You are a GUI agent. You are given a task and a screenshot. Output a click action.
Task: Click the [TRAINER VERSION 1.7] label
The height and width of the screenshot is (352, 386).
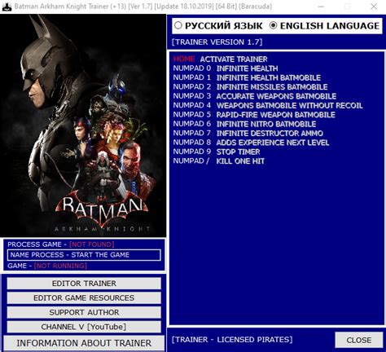(x=217, y=42)
